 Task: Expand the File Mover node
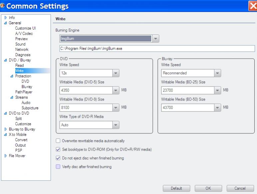(6, 156)
